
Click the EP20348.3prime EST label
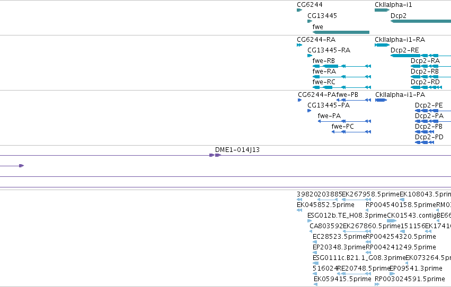pos(339,248)
